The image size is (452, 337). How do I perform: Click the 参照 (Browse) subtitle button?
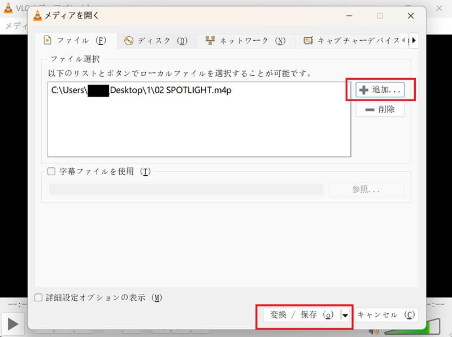[367, 189]
